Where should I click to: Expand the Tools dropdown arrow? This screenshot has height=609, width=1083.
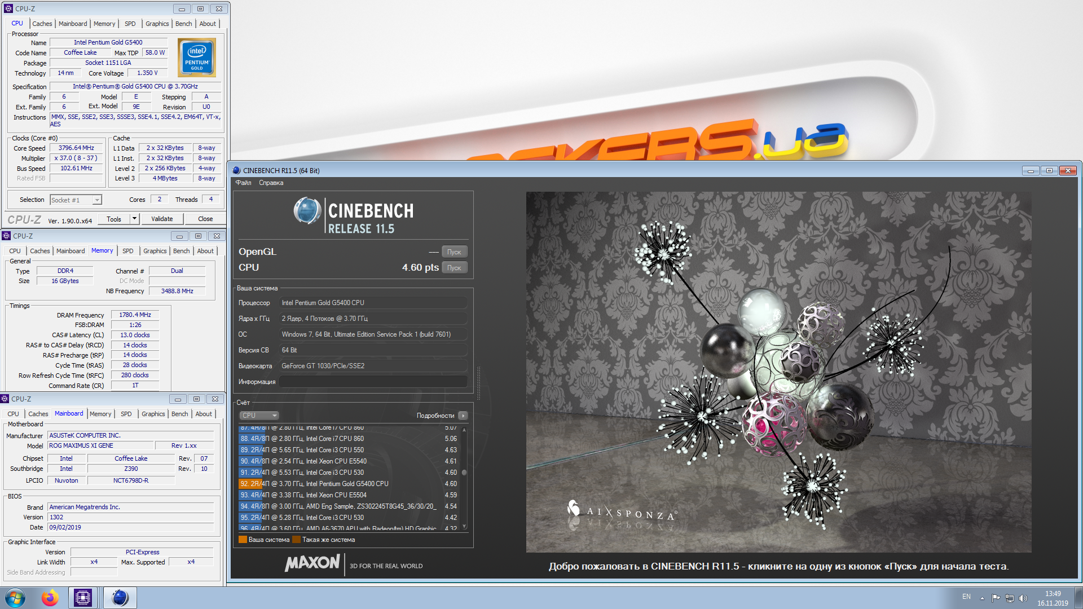[x=134, y=219]
